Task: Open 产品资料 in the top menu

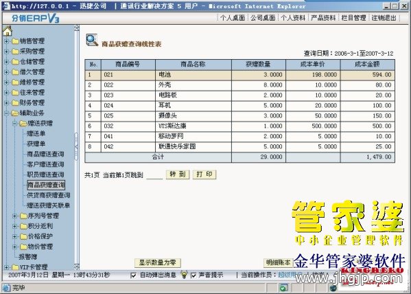Action: [x=323, y=18]
